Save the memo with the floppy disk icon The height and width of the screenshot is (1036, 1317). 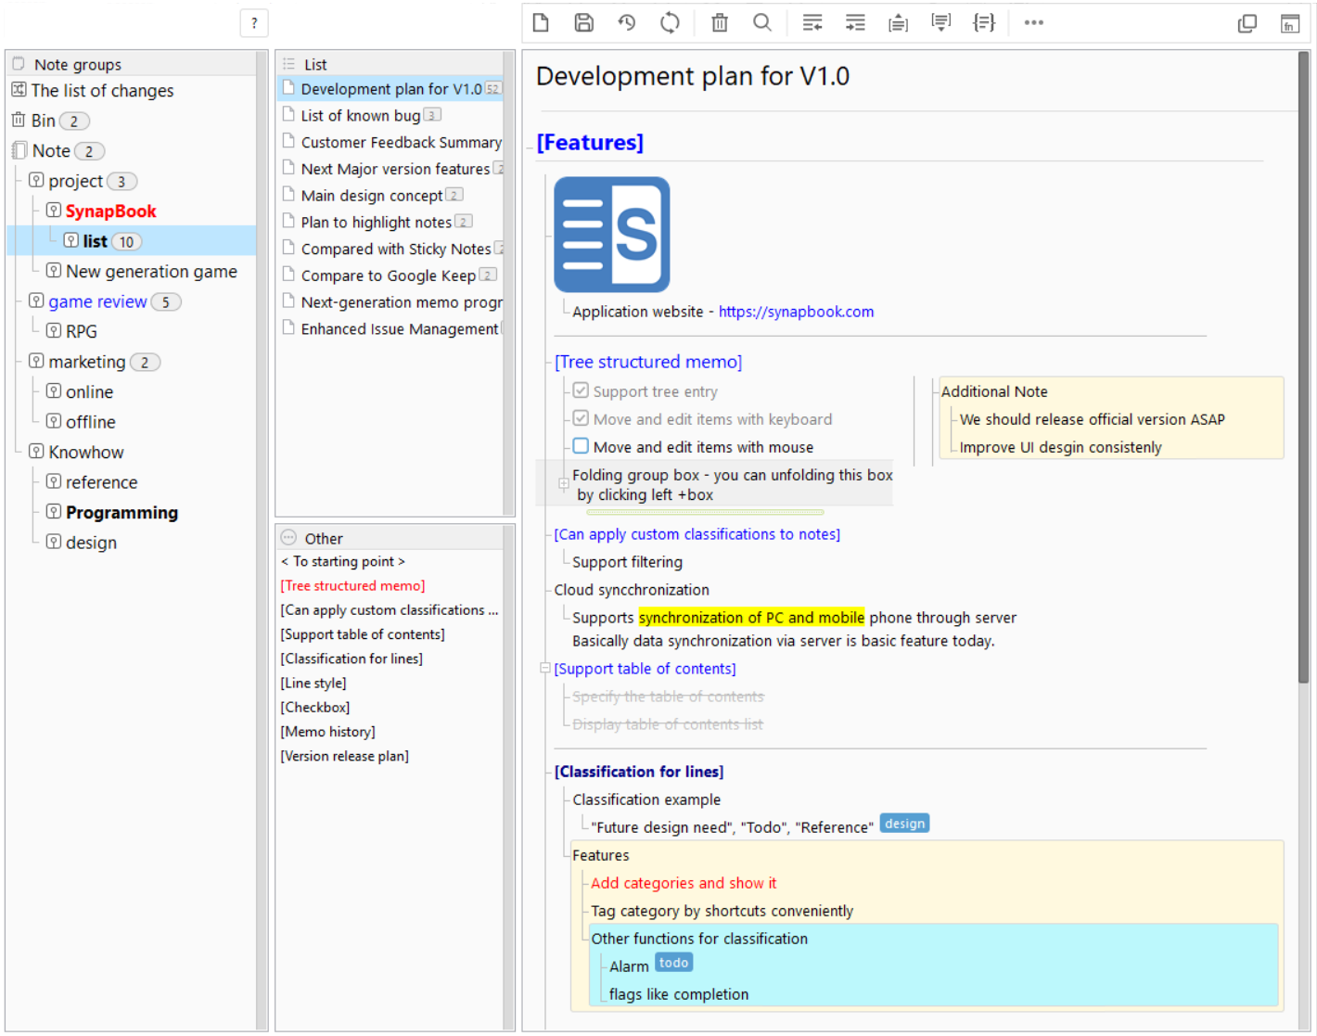pos(583,23)
